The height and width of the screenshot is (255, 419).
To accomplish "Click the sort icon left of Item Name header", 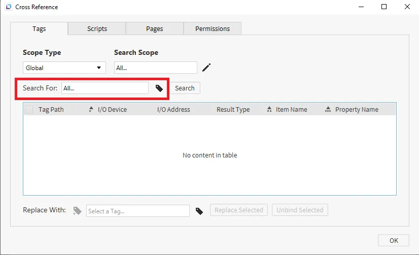I will click(269, 109).
